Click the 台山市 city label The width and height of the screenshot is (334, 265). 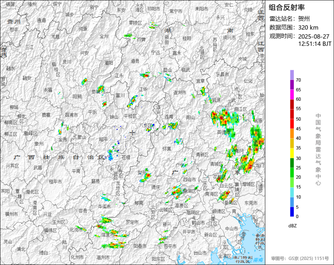coord(200,253)
